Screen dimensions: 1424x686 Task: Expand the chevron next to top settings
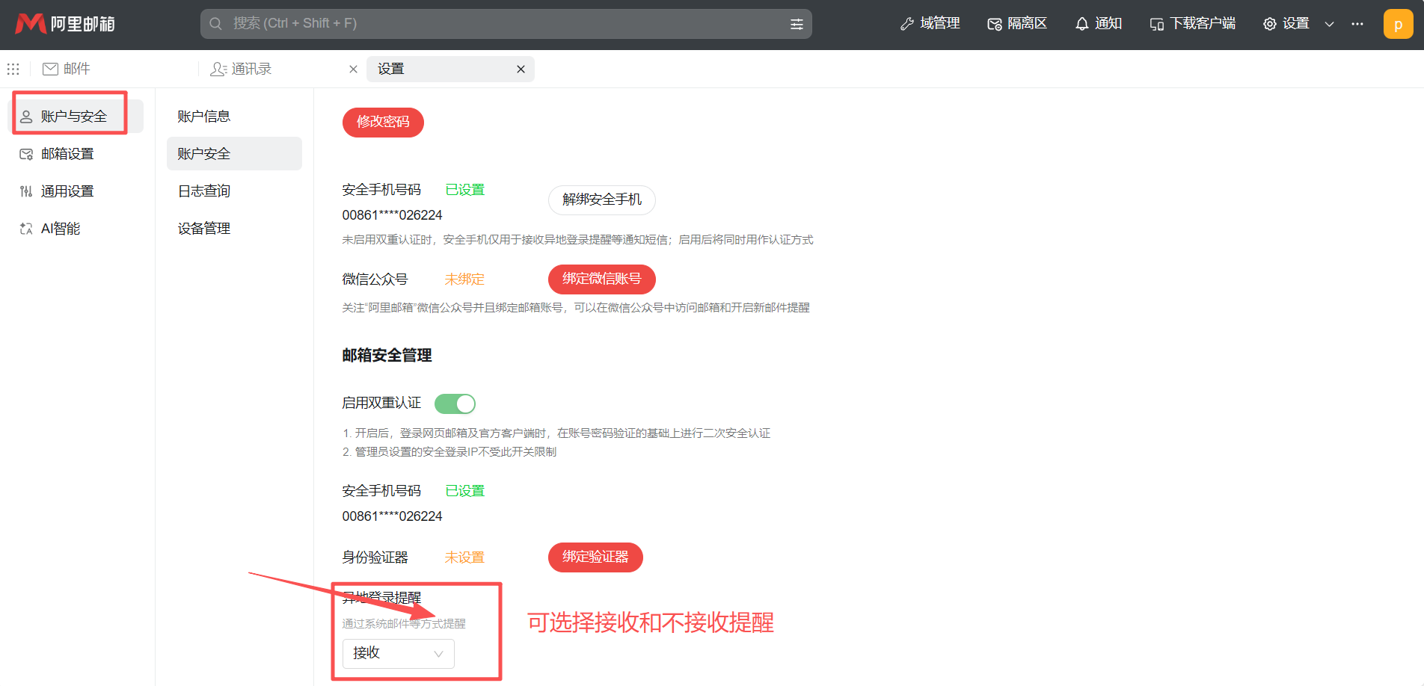click(x=1330, y=24)
